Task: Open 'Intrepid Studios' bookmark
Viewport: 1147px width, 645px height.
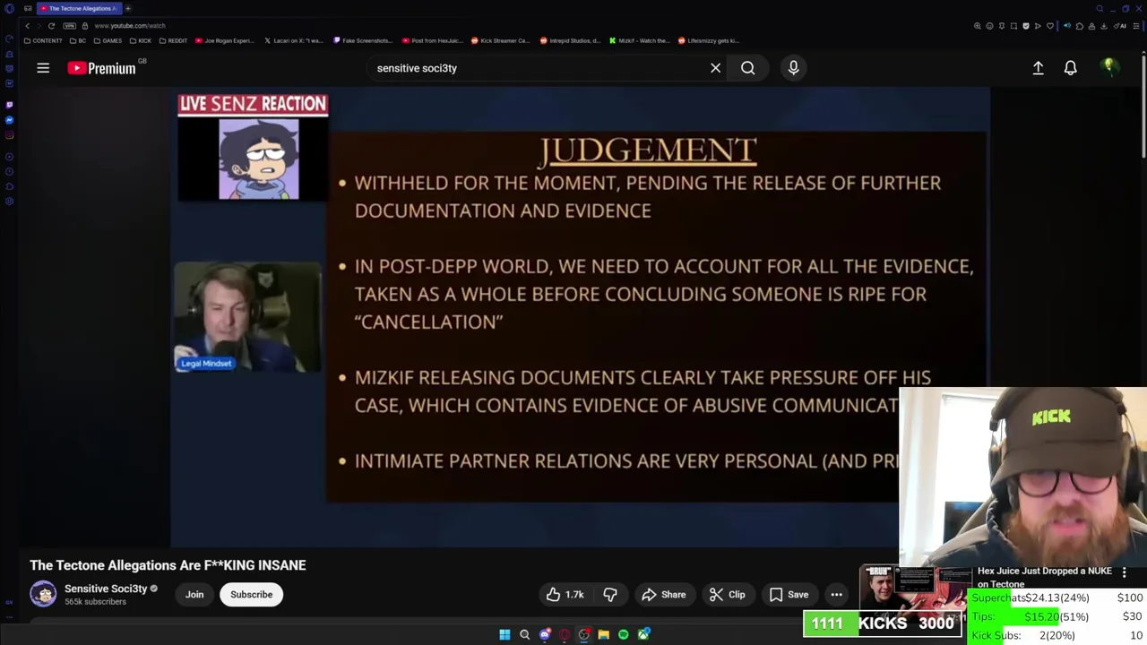Action: coord(570,40)
